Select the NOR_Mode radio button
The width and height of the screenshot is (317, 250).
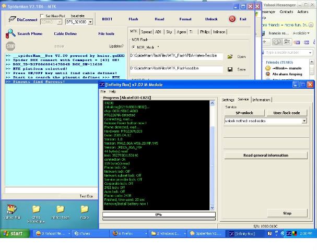[x=133, y=46]
